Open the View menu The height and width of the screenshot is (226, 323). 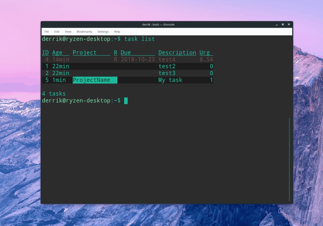pos(68,31)
